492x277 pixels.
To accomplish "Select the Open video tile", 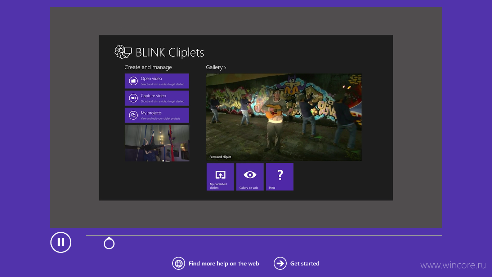I will [157, 81].
